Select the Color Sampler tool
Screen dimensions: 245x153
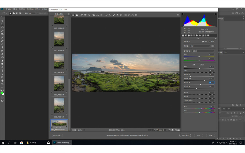pyautogui.click(x=85, y=15)
